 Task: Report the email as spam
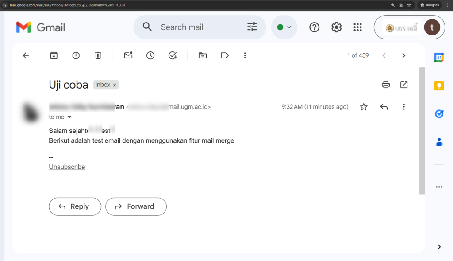pos(76,55)
